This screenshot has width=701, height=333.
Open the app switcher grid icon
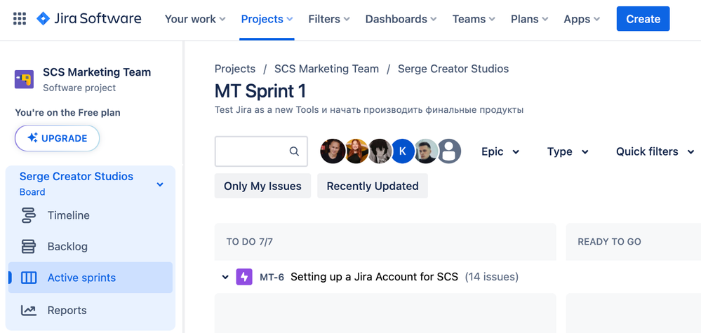[20, 19]
